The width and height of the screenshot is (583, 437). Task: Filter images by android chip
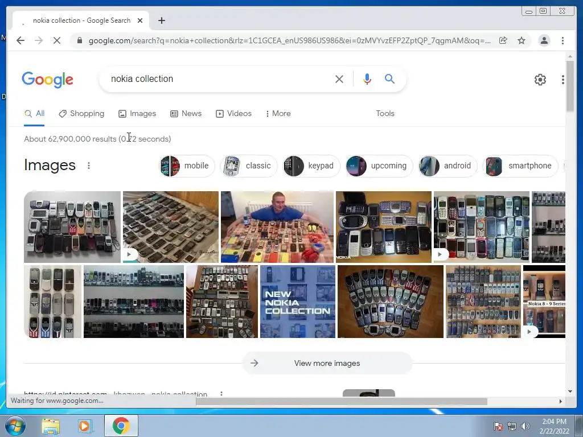(x=447, y=166)
